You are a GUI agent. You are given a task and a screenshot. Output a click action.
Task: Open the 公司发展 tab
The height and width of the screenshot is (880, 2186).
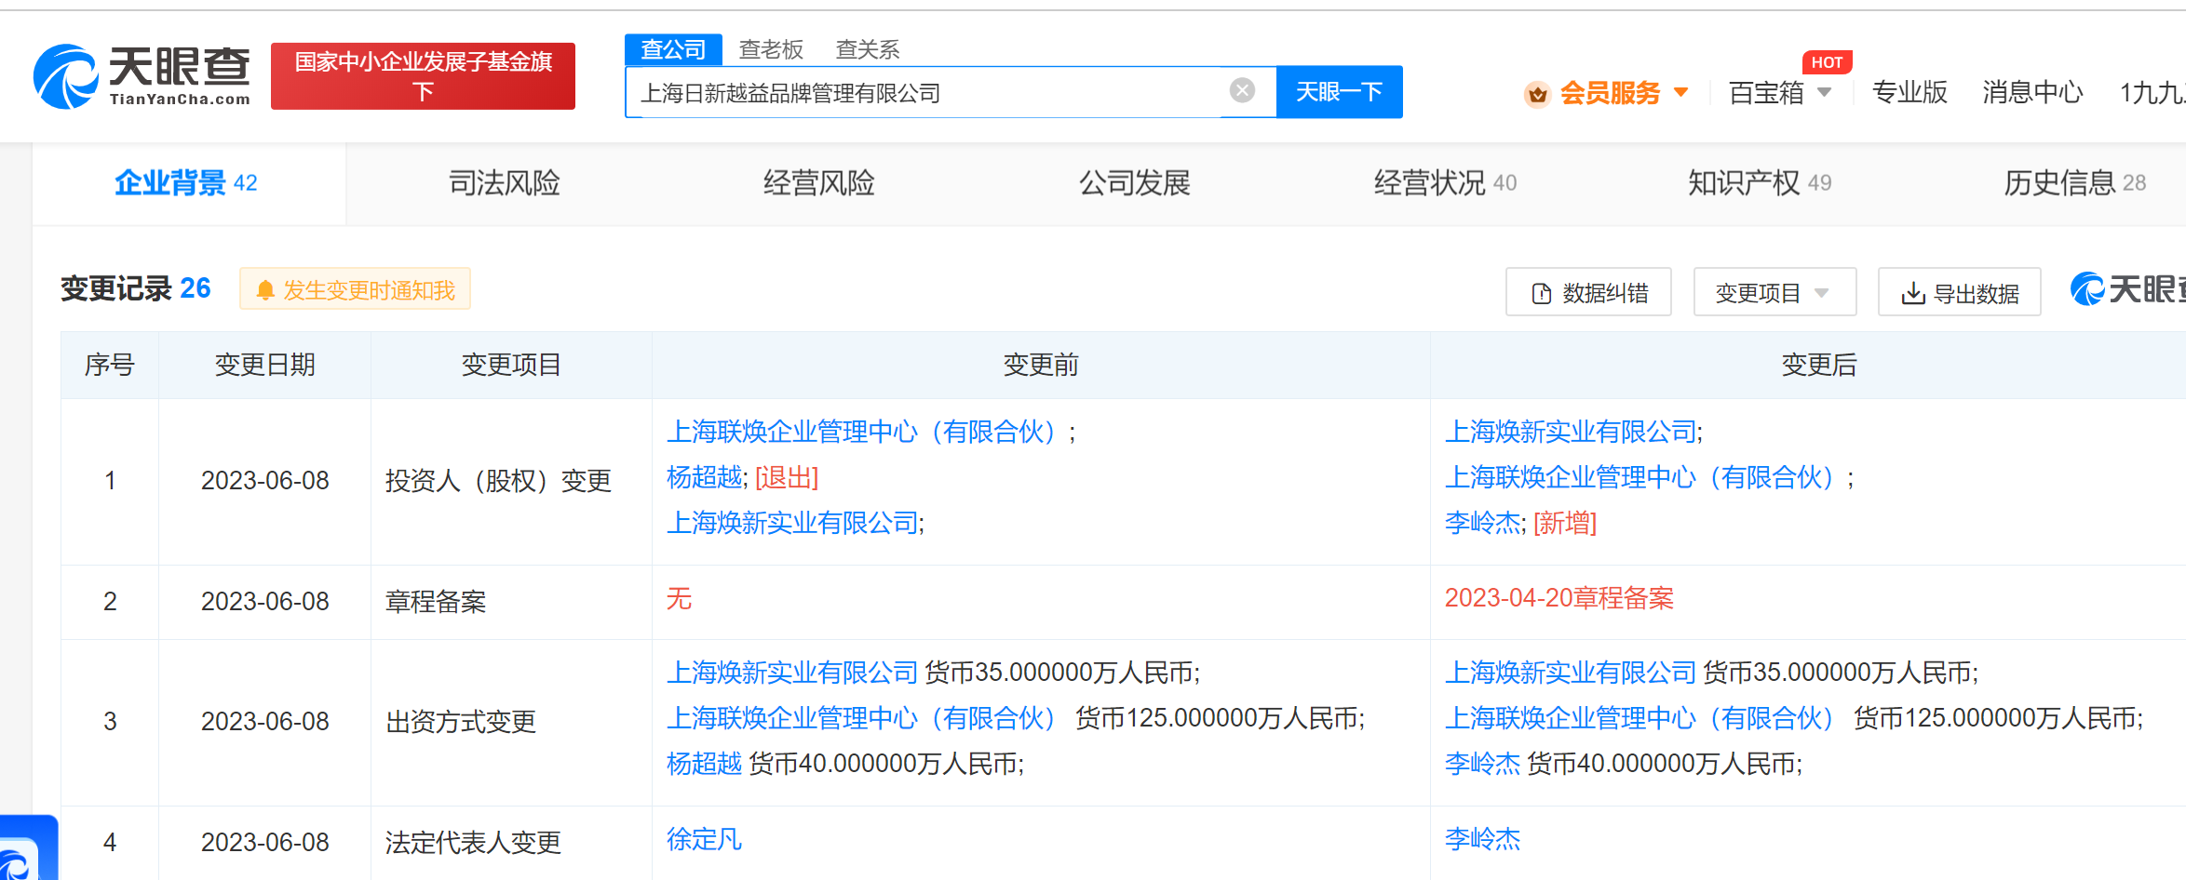tap(1135, 183)
